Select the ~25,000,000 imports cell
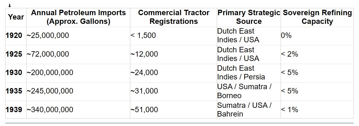The height and width of the screenshot is (126, 359). [x=78, y=35]
